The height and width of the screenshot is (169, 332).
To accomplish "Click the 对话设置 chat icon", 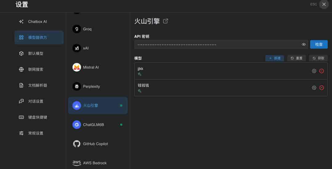I will point(22,101).
